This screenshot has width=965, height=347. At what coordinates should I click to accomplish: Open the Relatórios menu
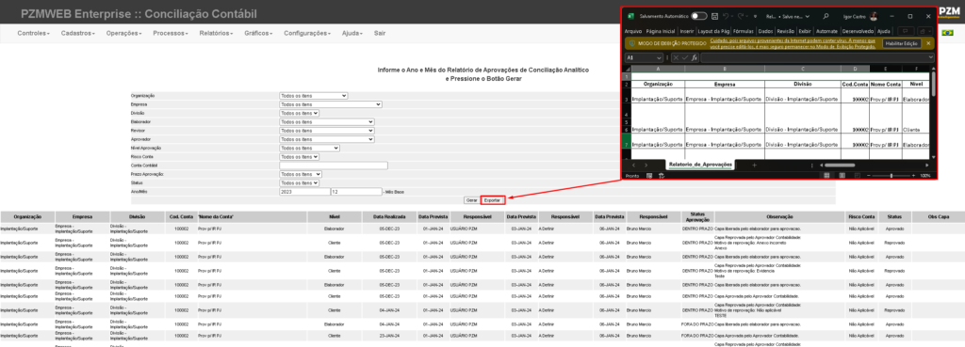[x=217, y=33]
